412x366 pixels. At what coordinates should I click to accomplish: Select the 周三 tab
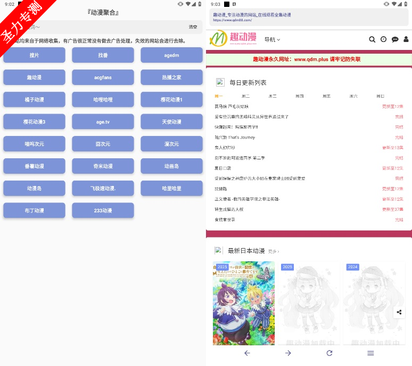click(x=273, y=96)
